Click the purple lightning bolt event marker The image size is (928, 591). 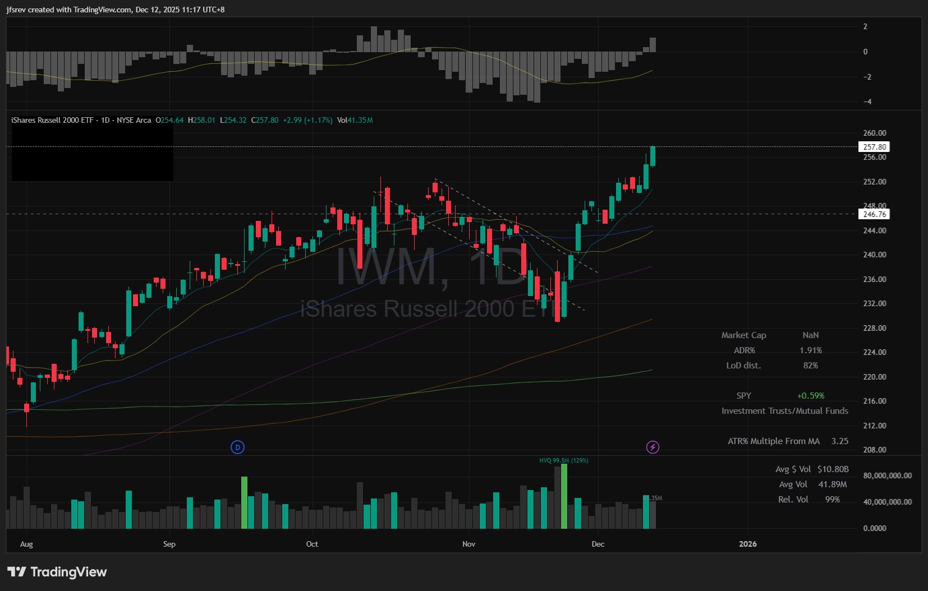point(653,447)
